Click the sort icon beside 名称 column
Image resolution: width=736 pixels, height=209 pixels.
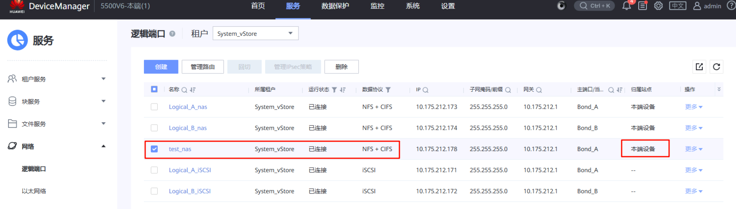(193, 90)
